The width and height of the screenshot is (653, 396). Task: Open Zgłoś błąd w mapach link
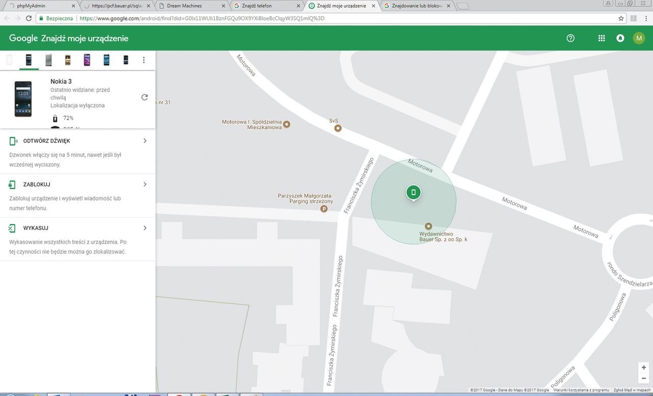click(x=632, y=390)
